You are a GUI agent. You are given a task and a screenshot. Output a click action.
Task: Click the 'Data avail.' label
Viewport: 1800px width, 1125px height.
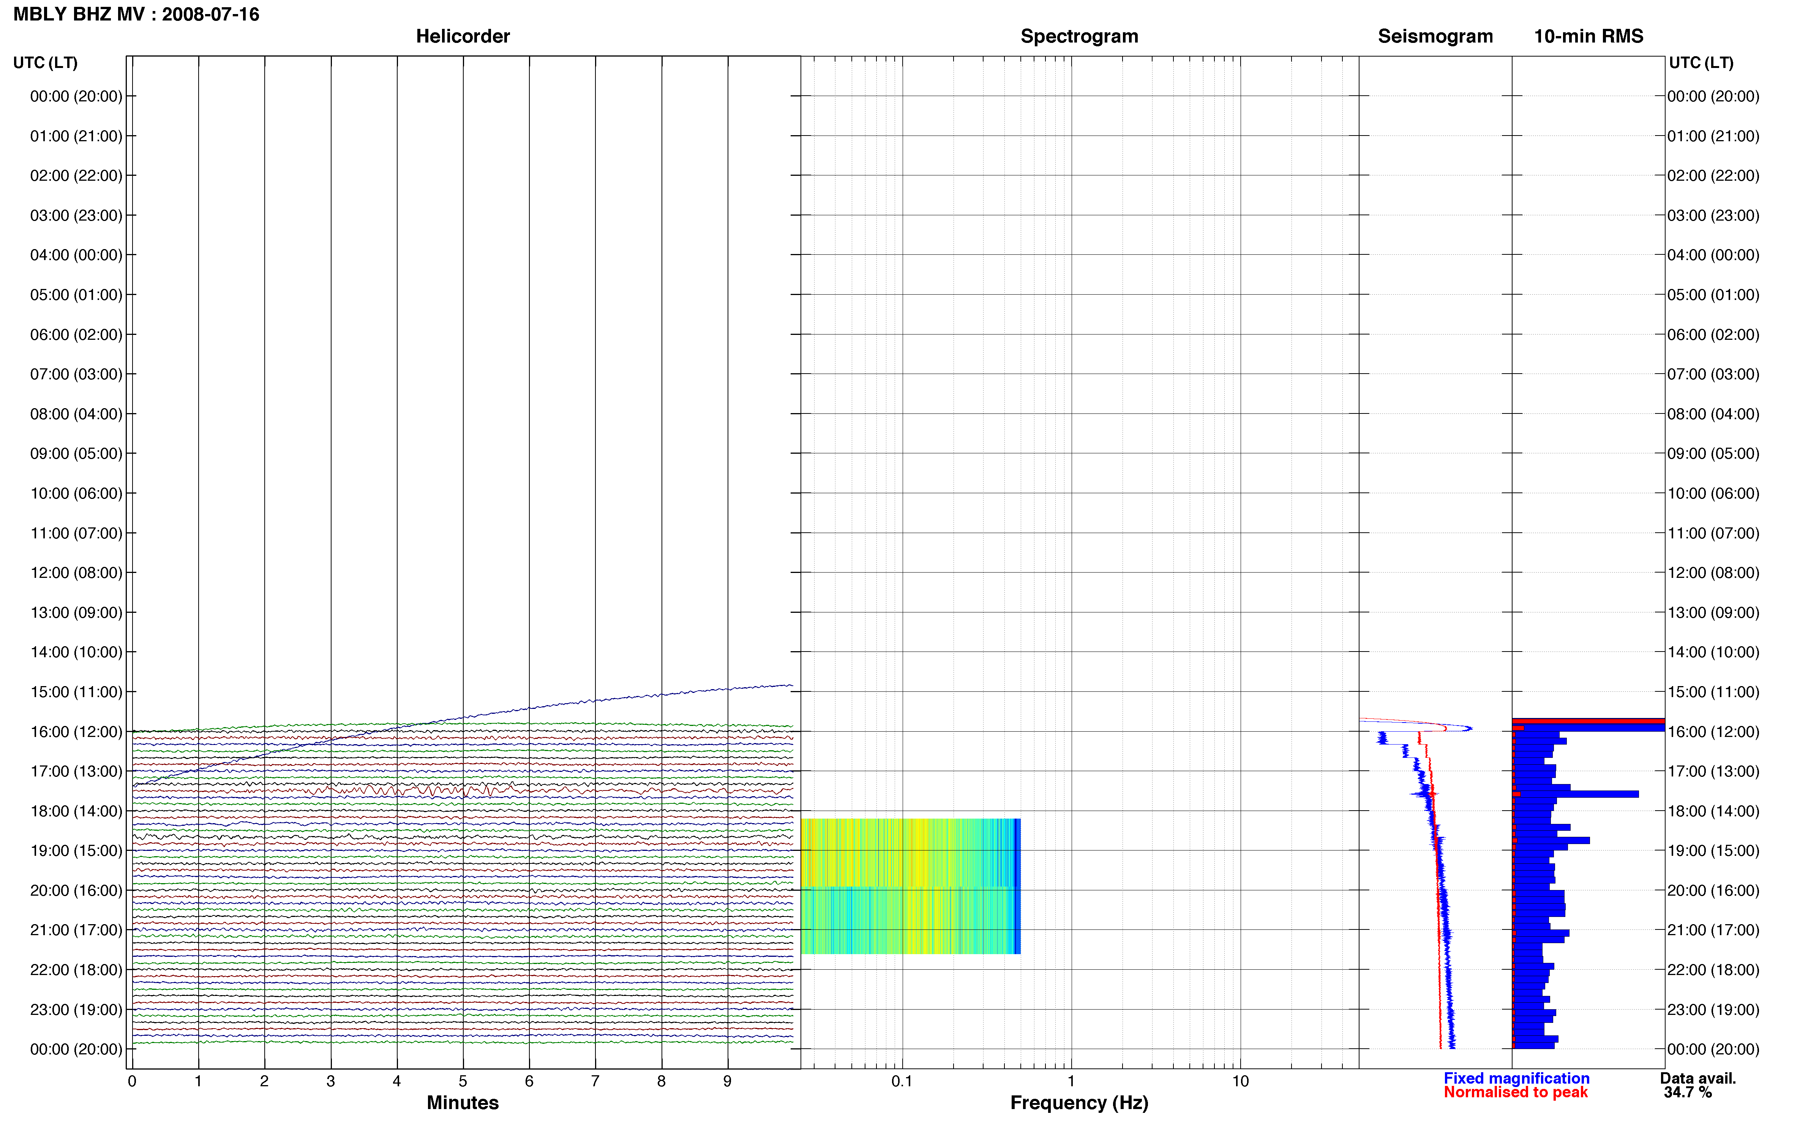click(x=1697, y=1078)
